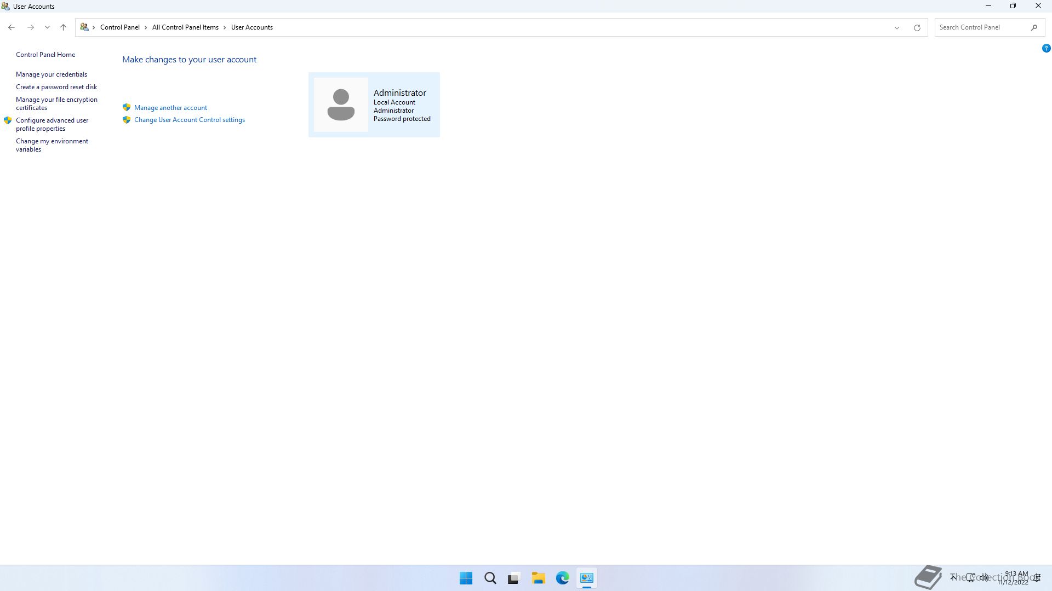Open Change User Account Control settings
The width and height of the screenshot is (1052, 591).
coord(189,120)
